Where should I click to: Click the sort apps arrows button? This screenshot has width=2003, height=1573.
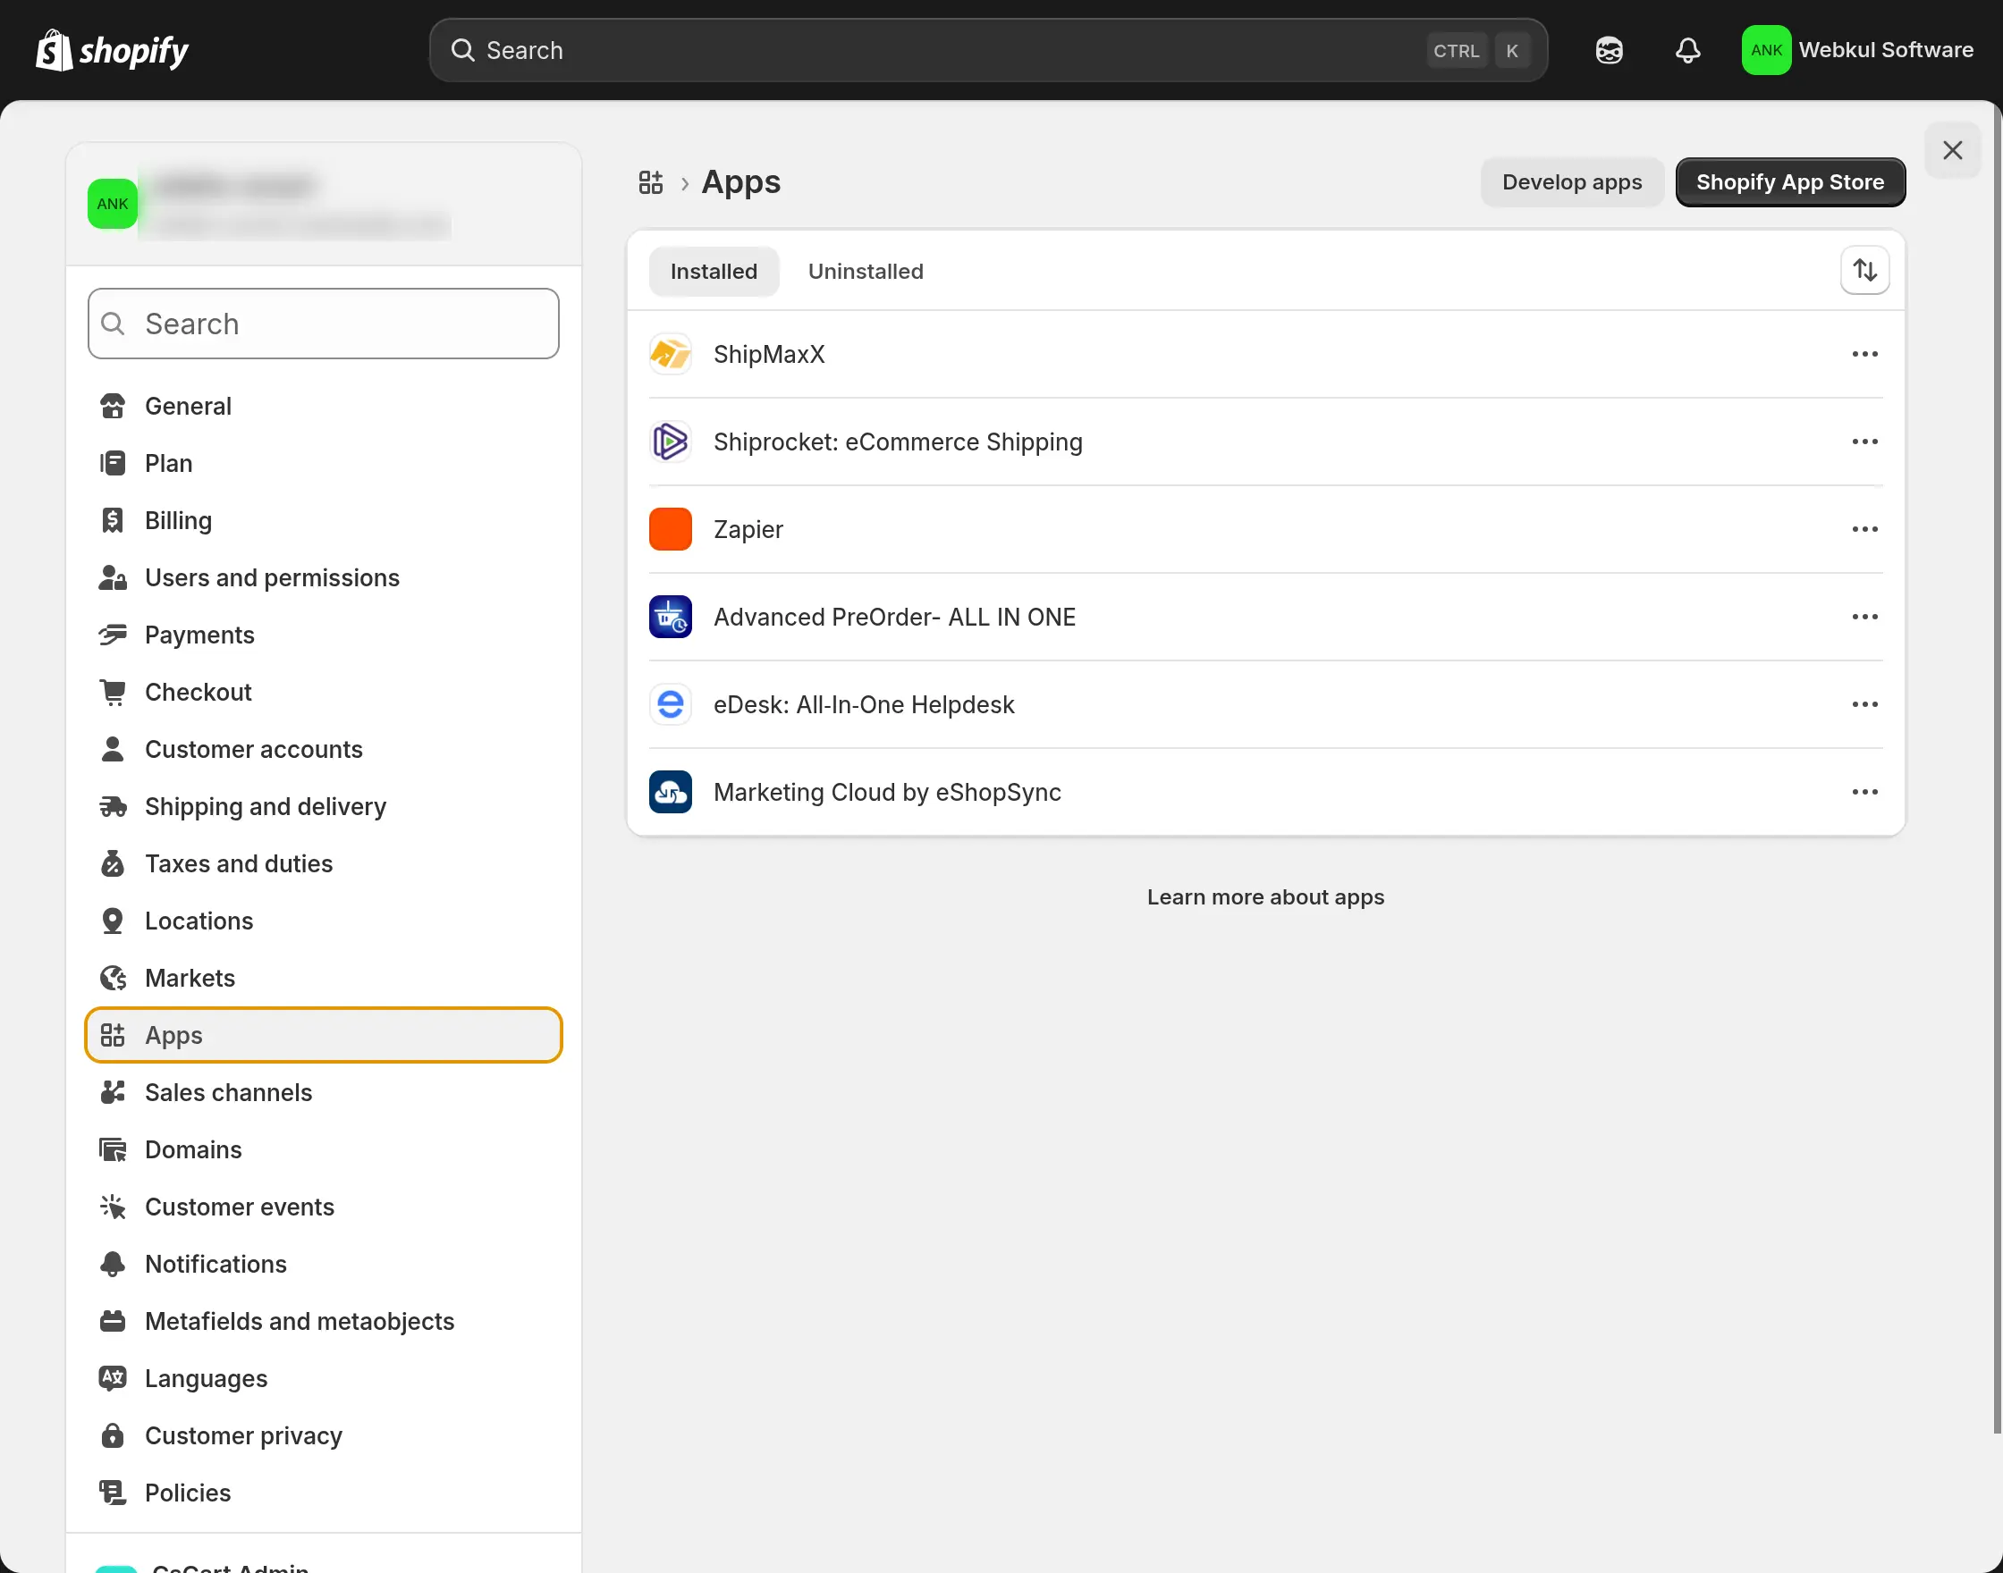tap(1864, 271)
